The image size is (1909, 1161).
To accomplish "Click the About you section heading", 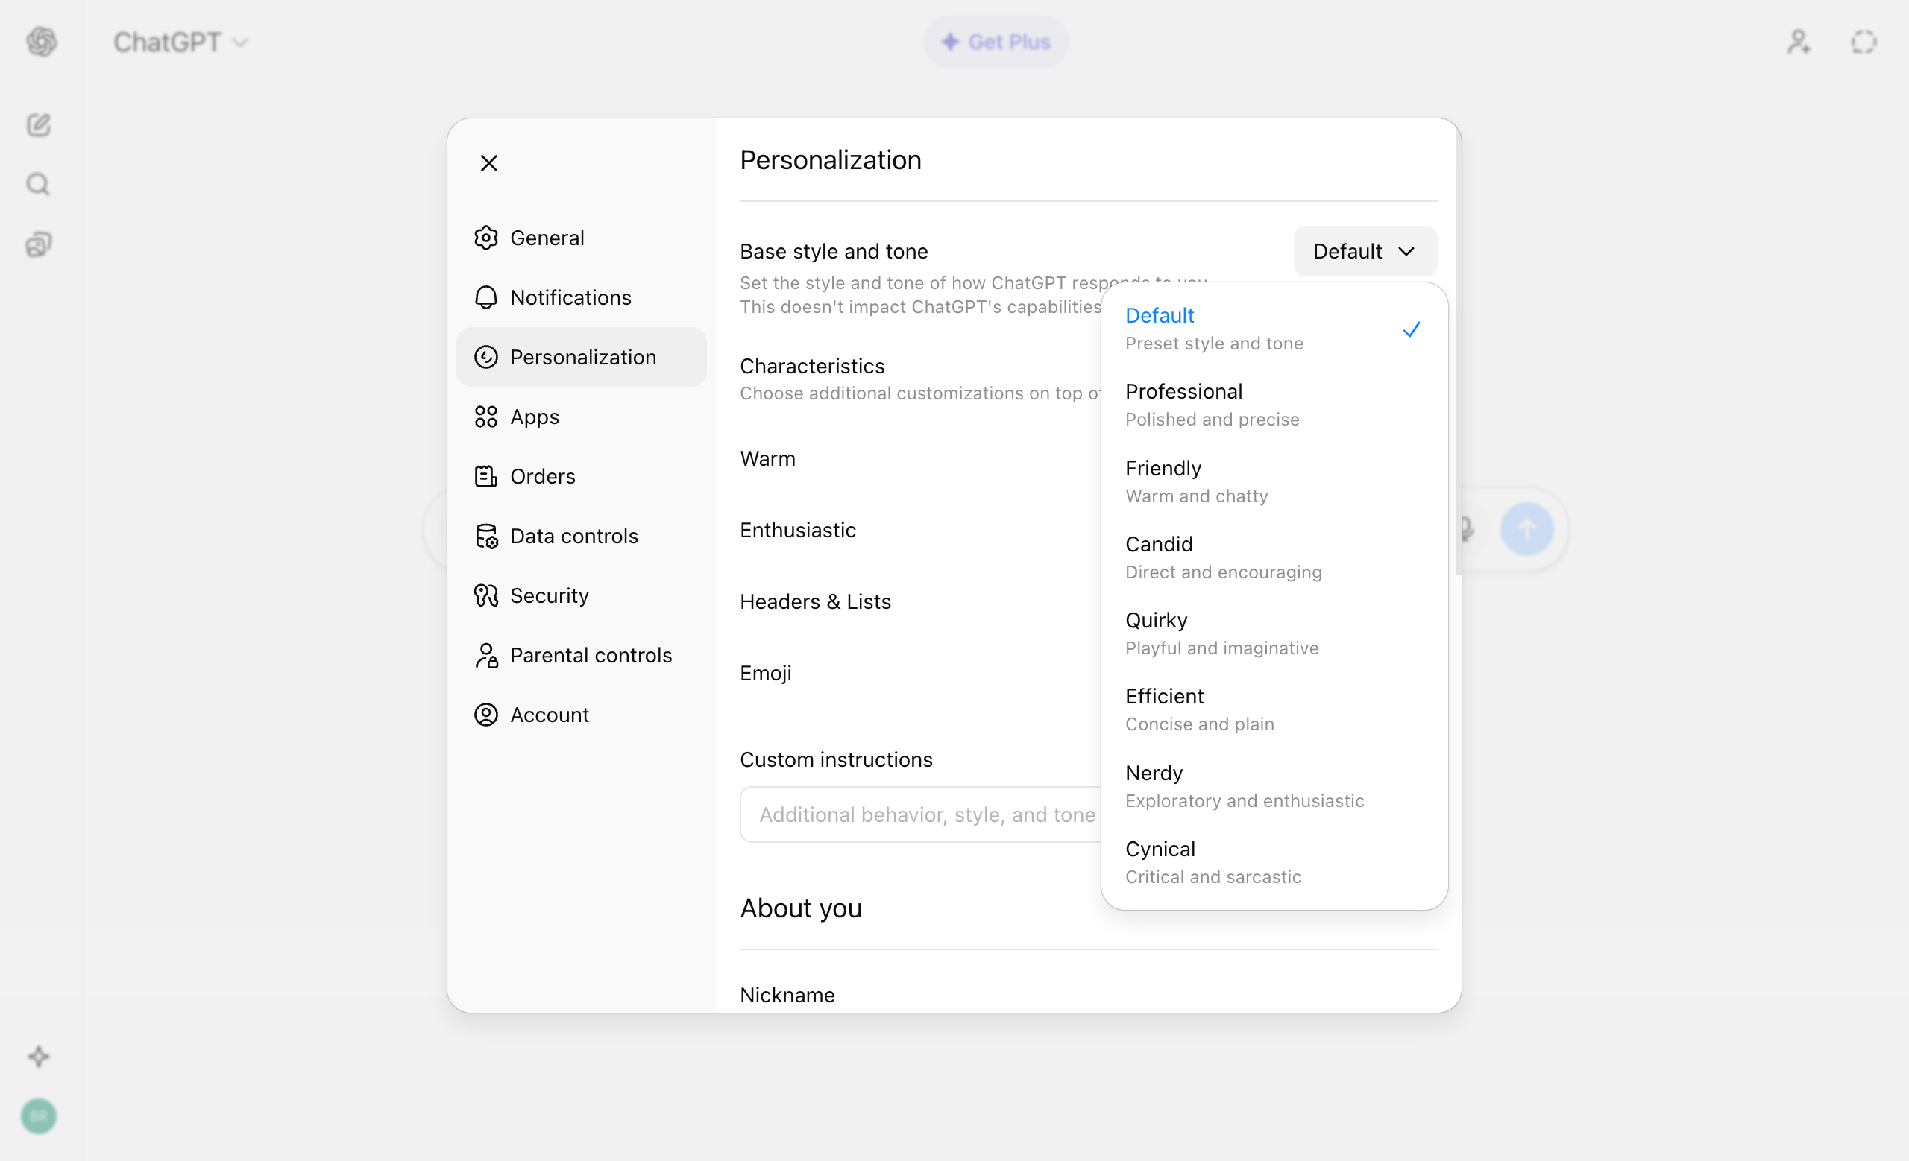I will (x=800, y=908).
